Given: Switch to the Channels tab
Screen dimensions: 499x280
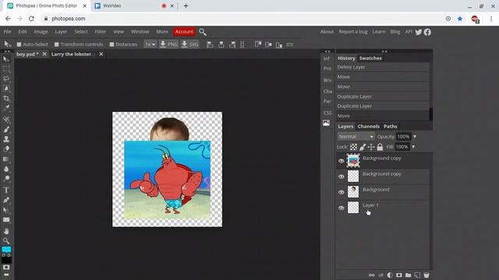Looking at the screenshot, I should 369,126.
